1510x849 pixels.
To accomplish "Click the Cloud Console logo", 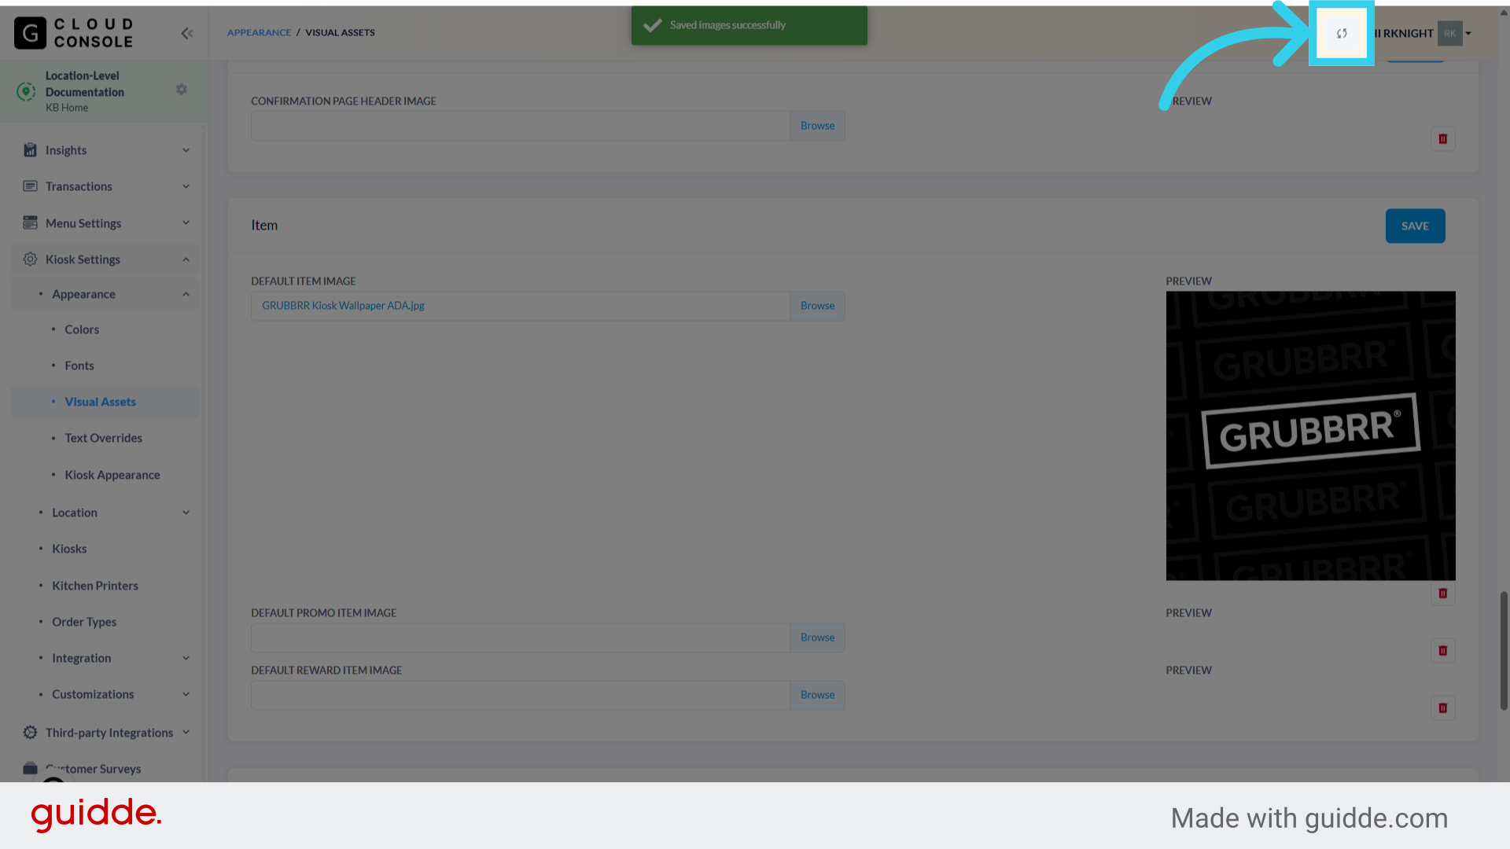I will pyautogui.click(x=74, y=33).
